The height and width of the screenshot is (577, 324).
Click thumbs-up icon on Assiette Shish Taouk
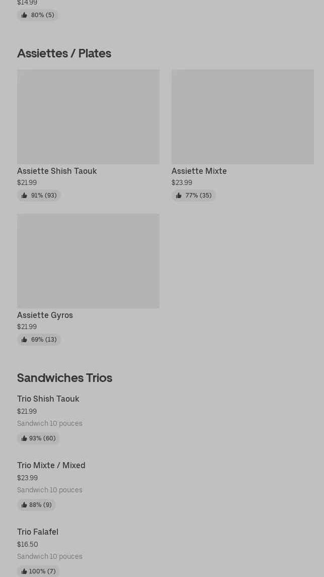tap(24, 196)
